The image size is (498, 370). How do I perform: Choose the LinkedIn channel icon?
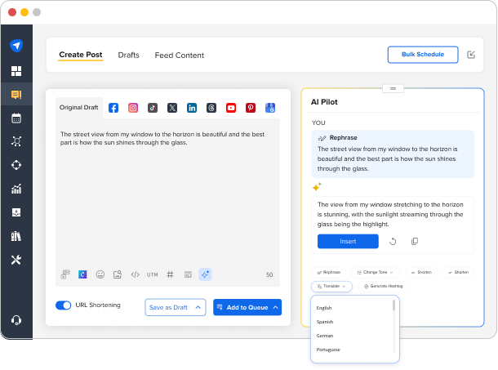click(192, 107)
